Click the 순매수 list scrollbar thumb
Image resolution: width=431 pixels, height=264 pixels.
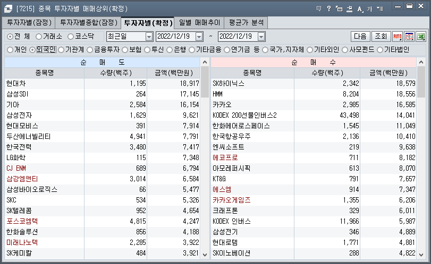(421, 82)
